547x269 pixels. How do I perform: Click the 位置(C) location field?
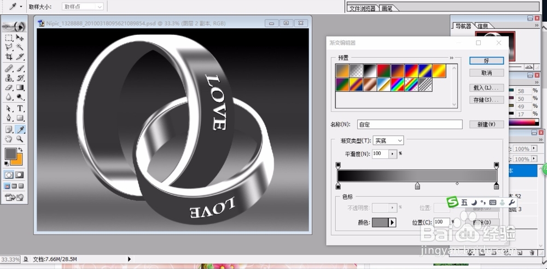tap(441, 222)
